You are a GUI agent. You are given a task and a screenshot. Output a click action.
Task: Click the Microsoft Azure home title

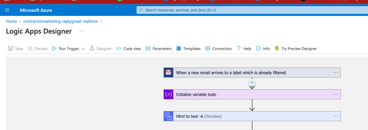[x=36, y=10]
